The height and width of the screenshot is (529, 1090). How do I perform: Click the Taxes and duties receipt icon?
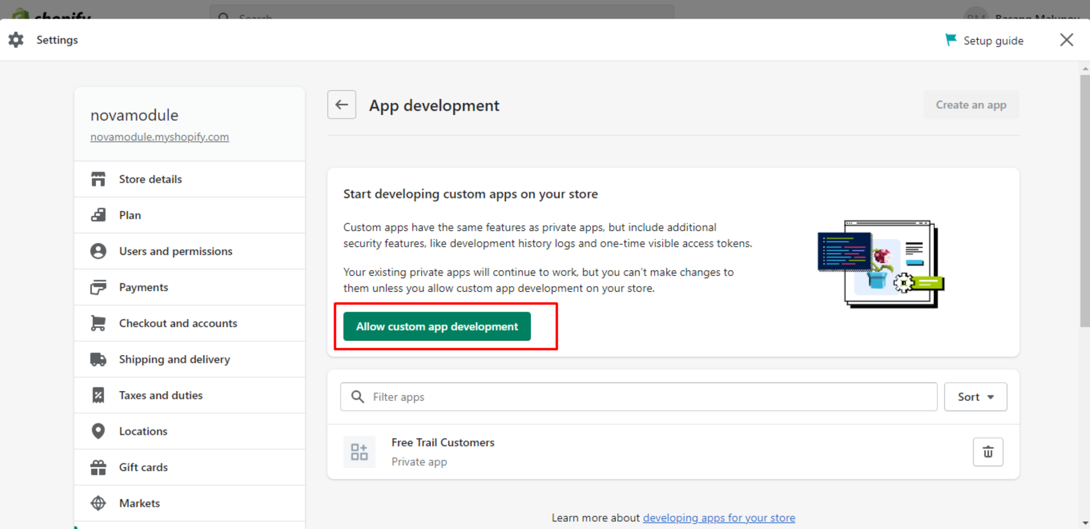point(98,395)
